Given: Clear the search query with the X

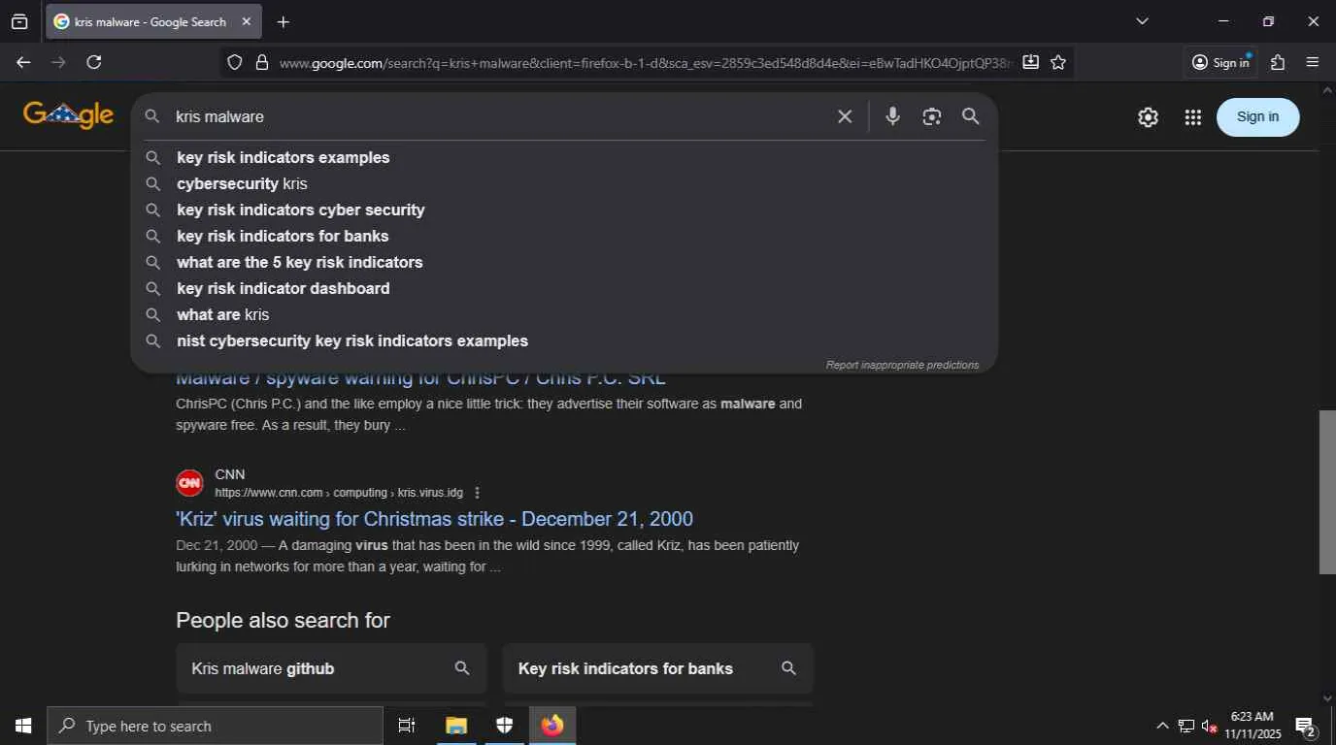Looking at the screenshot, I should tap(845, 116).
